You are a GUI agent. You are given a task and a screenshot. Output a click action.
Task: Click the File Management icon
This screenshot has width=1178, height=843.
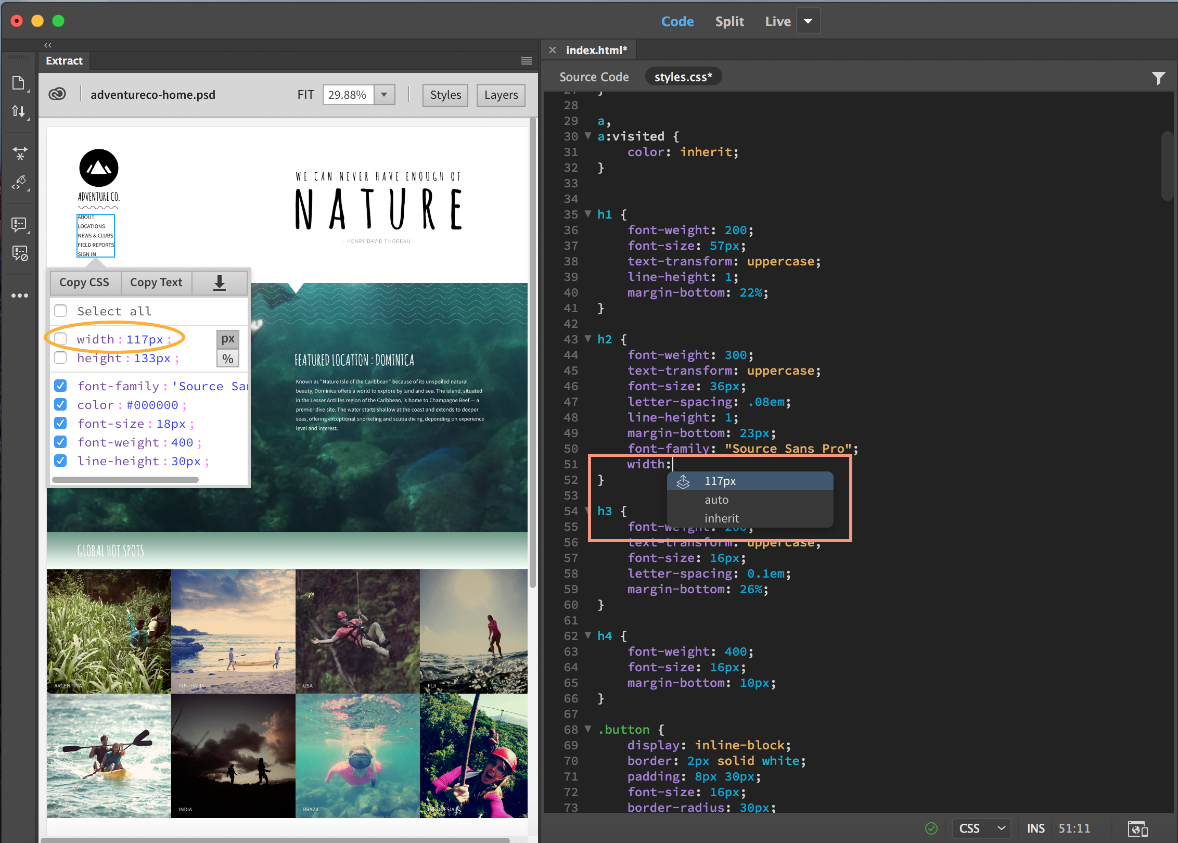19,111
